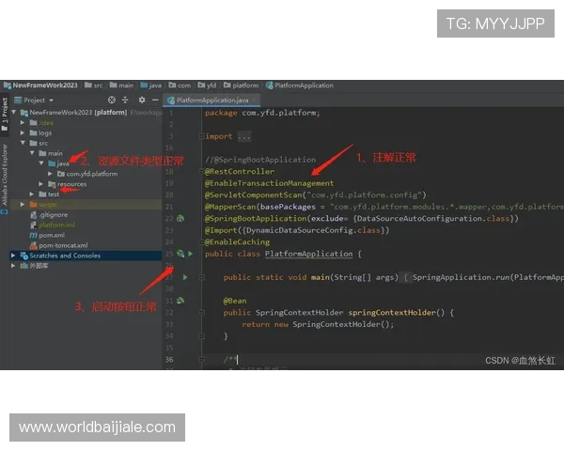Hide the Project panel with the minus icon

(x=155, y=100)
